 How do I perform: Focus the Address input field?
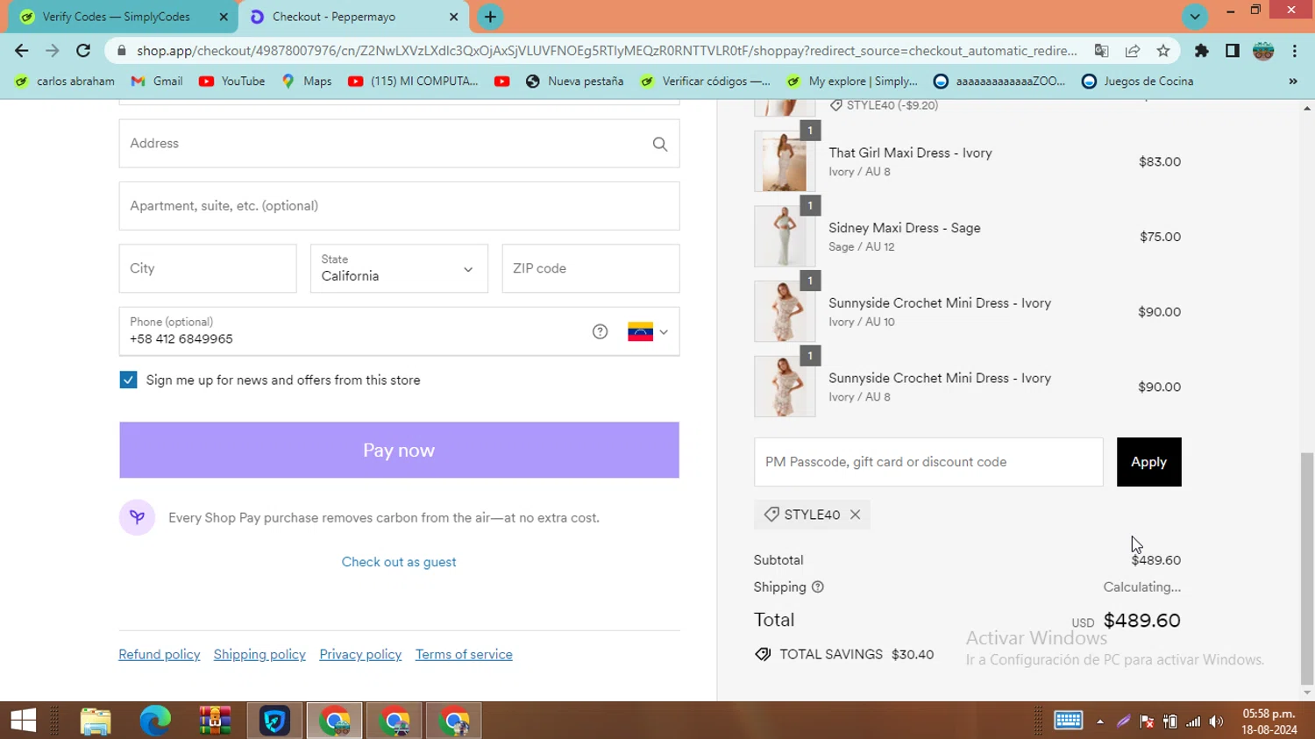tap(399, 144)
